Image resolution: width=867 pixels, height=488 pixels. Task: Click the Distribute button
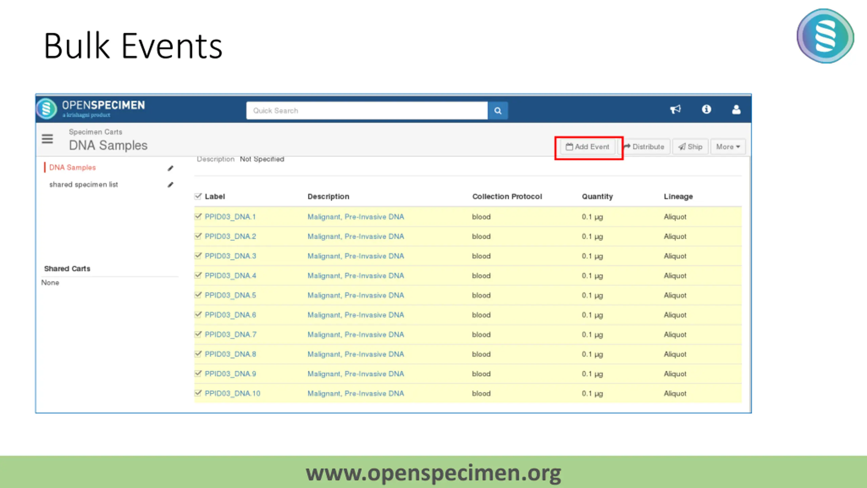[x=644, y=147]
